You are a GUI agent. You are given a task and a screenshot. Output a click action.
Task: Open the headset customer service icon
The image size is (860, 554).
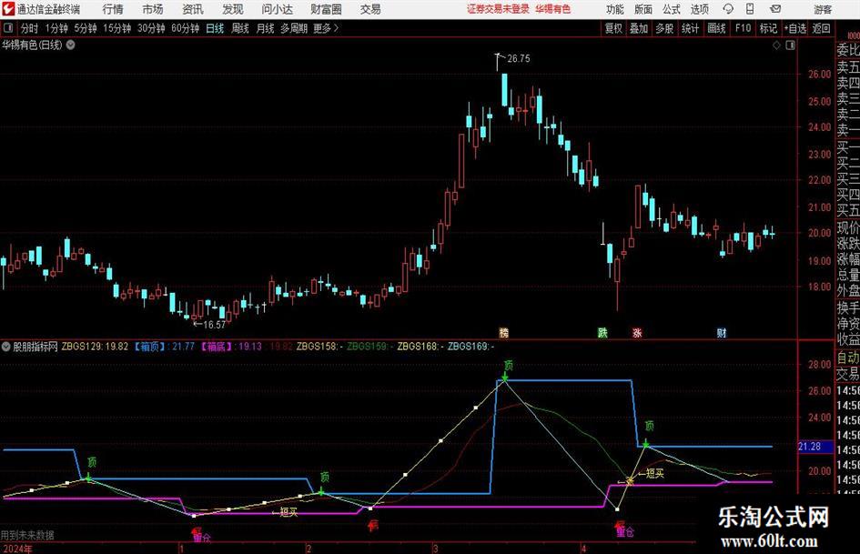(x=728, y=9)
